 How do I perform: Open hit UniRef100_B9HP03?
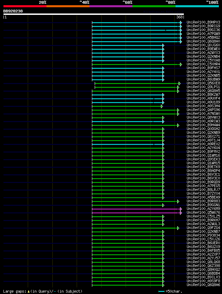coord(203,22)
